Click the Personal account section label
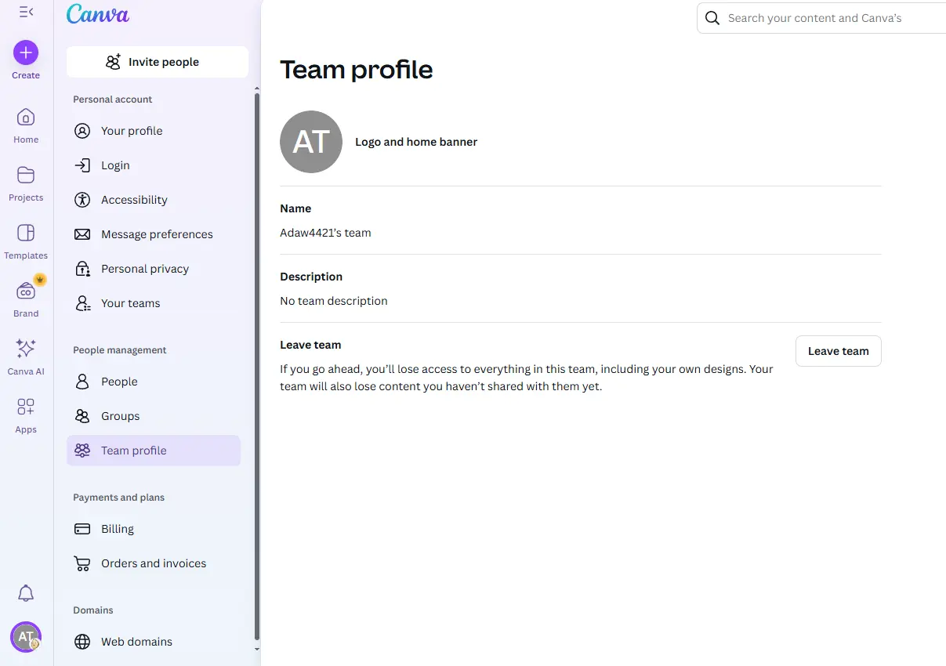This screenshot has width=946, height=666. point(113,100)
